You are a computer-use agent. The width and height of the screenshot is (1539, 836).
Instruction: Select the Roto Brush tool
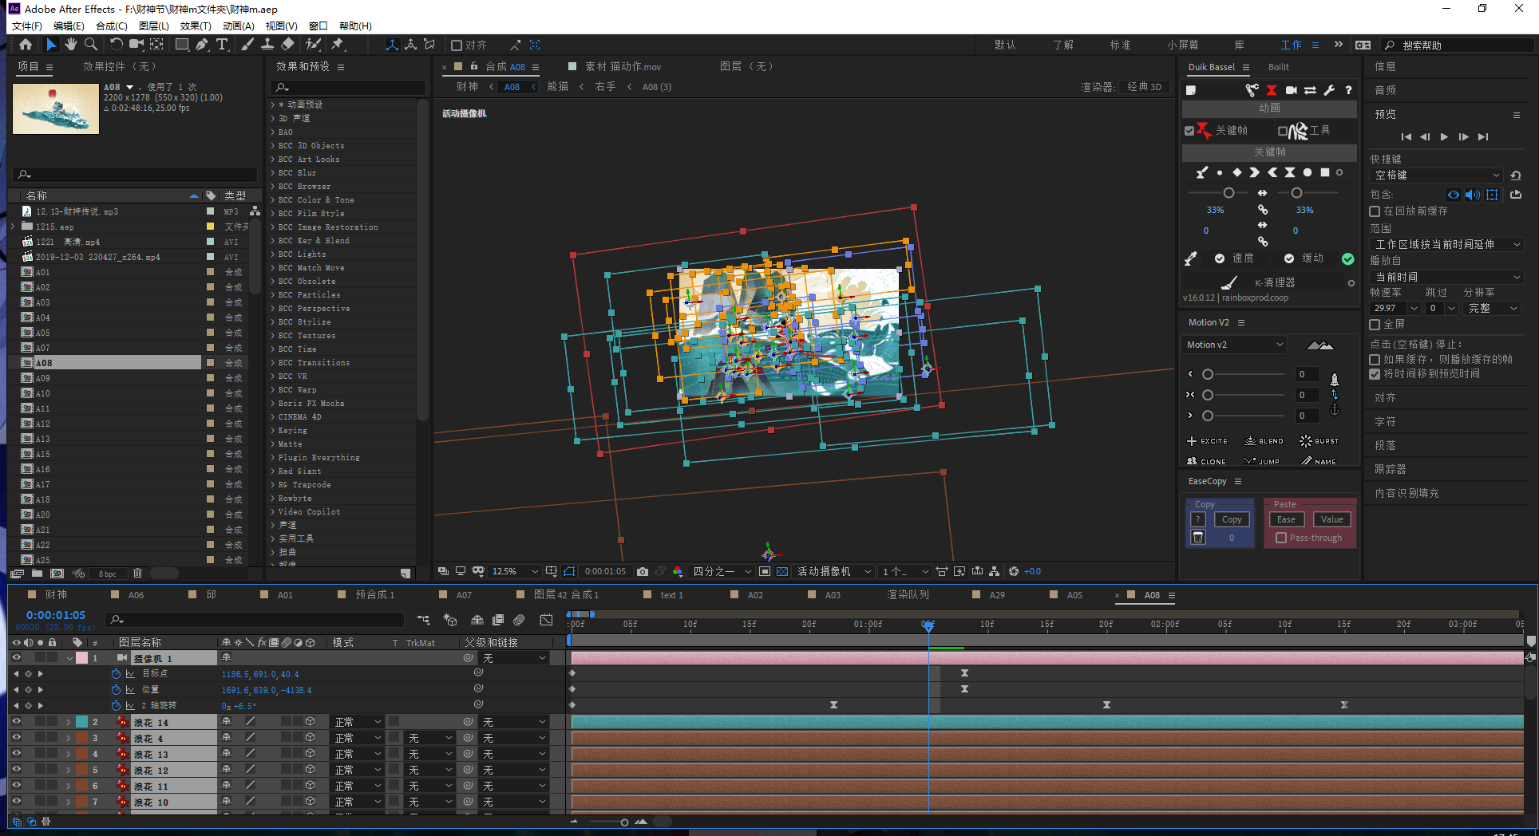pyautogui.click(x=313, y=45)
